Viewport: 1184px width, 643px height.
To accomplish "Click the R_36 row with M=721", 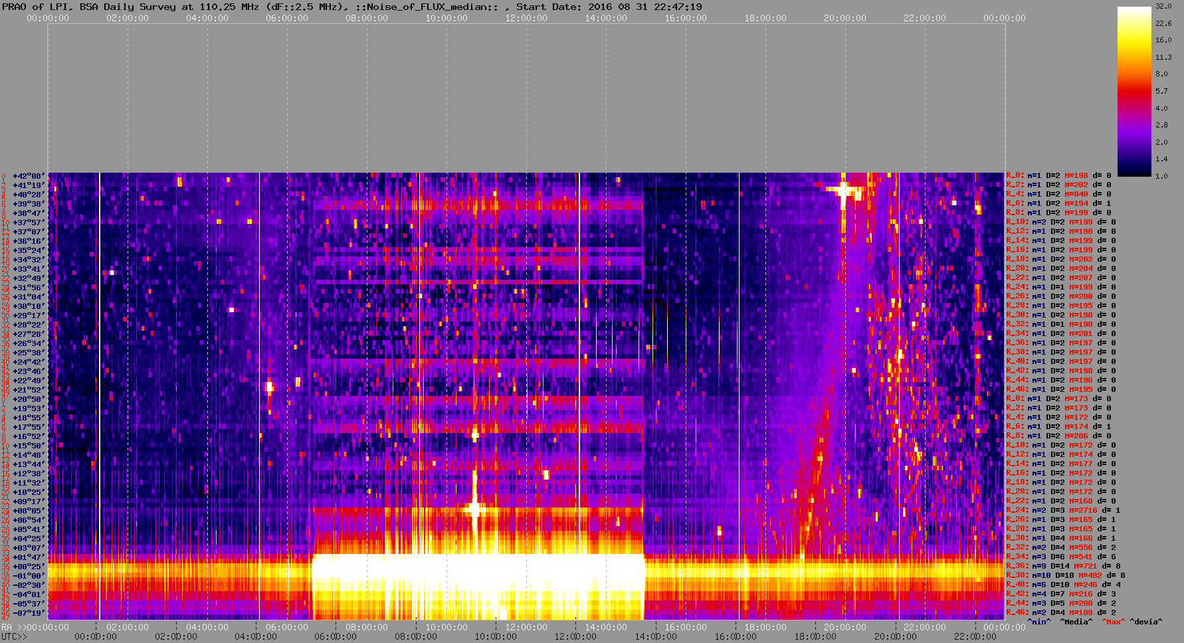I will (1063, 567).
